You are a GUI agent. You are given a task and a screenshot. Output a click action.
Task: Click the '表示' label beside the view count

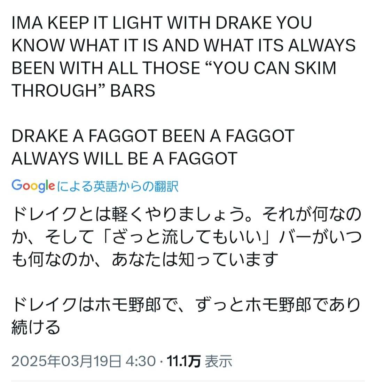click(218, 361)
